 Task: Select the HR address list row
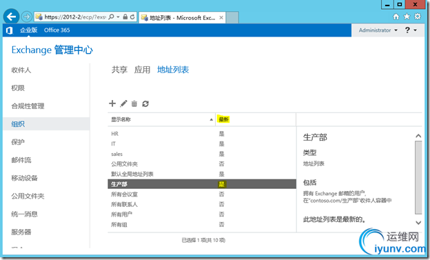tap(202, 134)
